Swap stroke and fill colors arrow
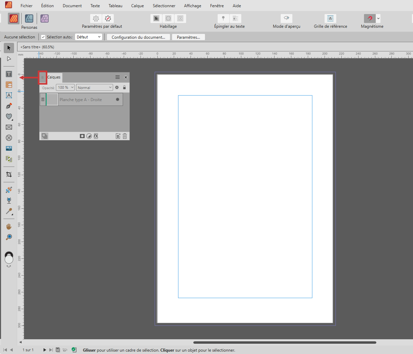This screenshot has height=354, width=413. [9, 267]
